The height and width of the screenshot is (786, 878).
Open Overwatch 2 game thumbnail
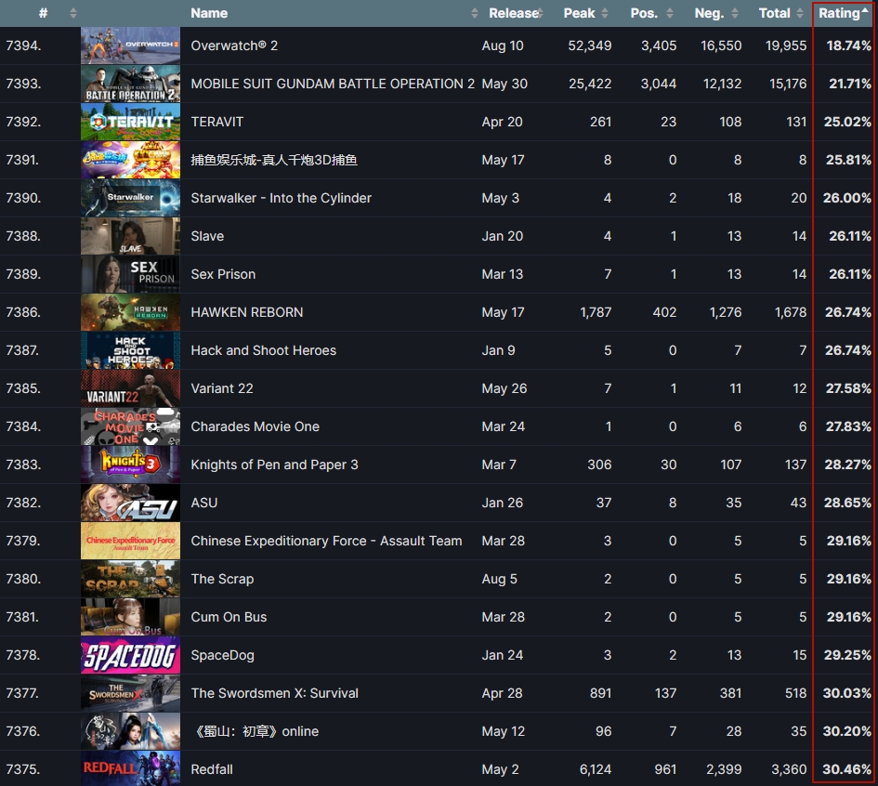tap(130, 46)
